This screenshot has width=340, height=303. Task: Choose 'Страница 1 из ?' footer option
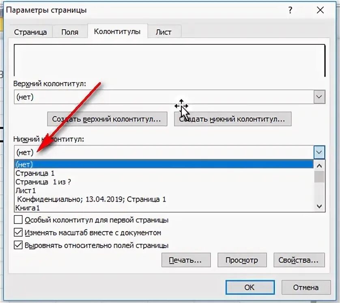(x=164, y=182)
